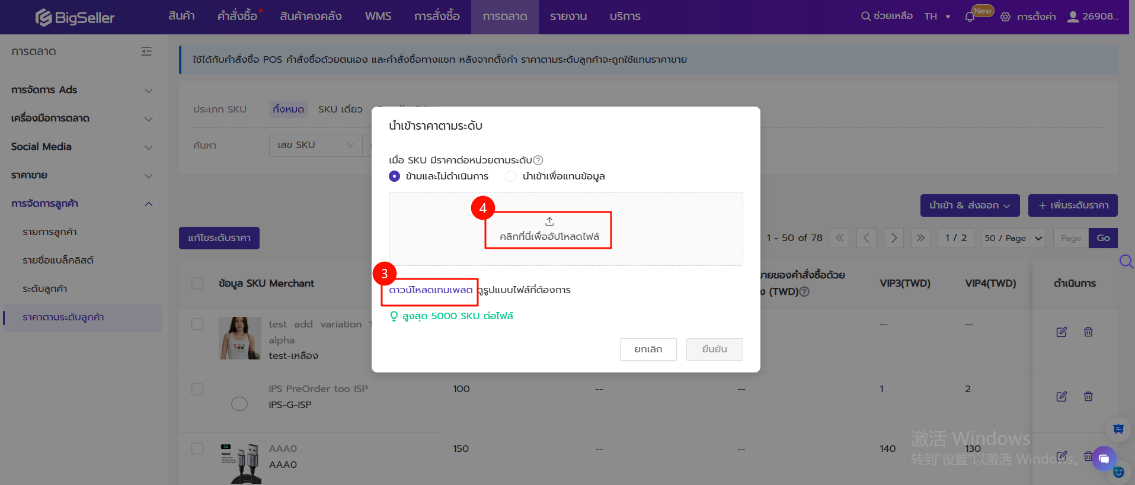The width and height of the screenshot is (1135, 485).
Task: Select the SKU เดี่ยว type tab
Action: click(x=340, y=109)
